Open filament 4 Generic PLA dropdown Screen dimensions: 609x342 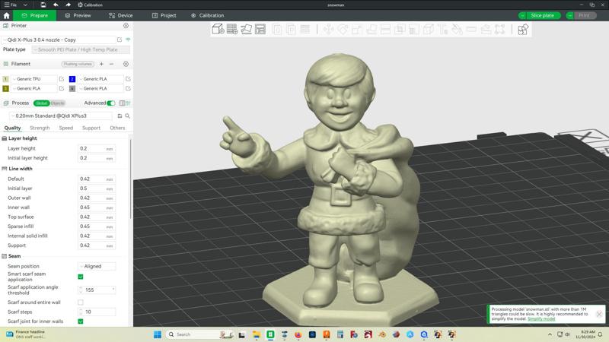pos(100,88)
